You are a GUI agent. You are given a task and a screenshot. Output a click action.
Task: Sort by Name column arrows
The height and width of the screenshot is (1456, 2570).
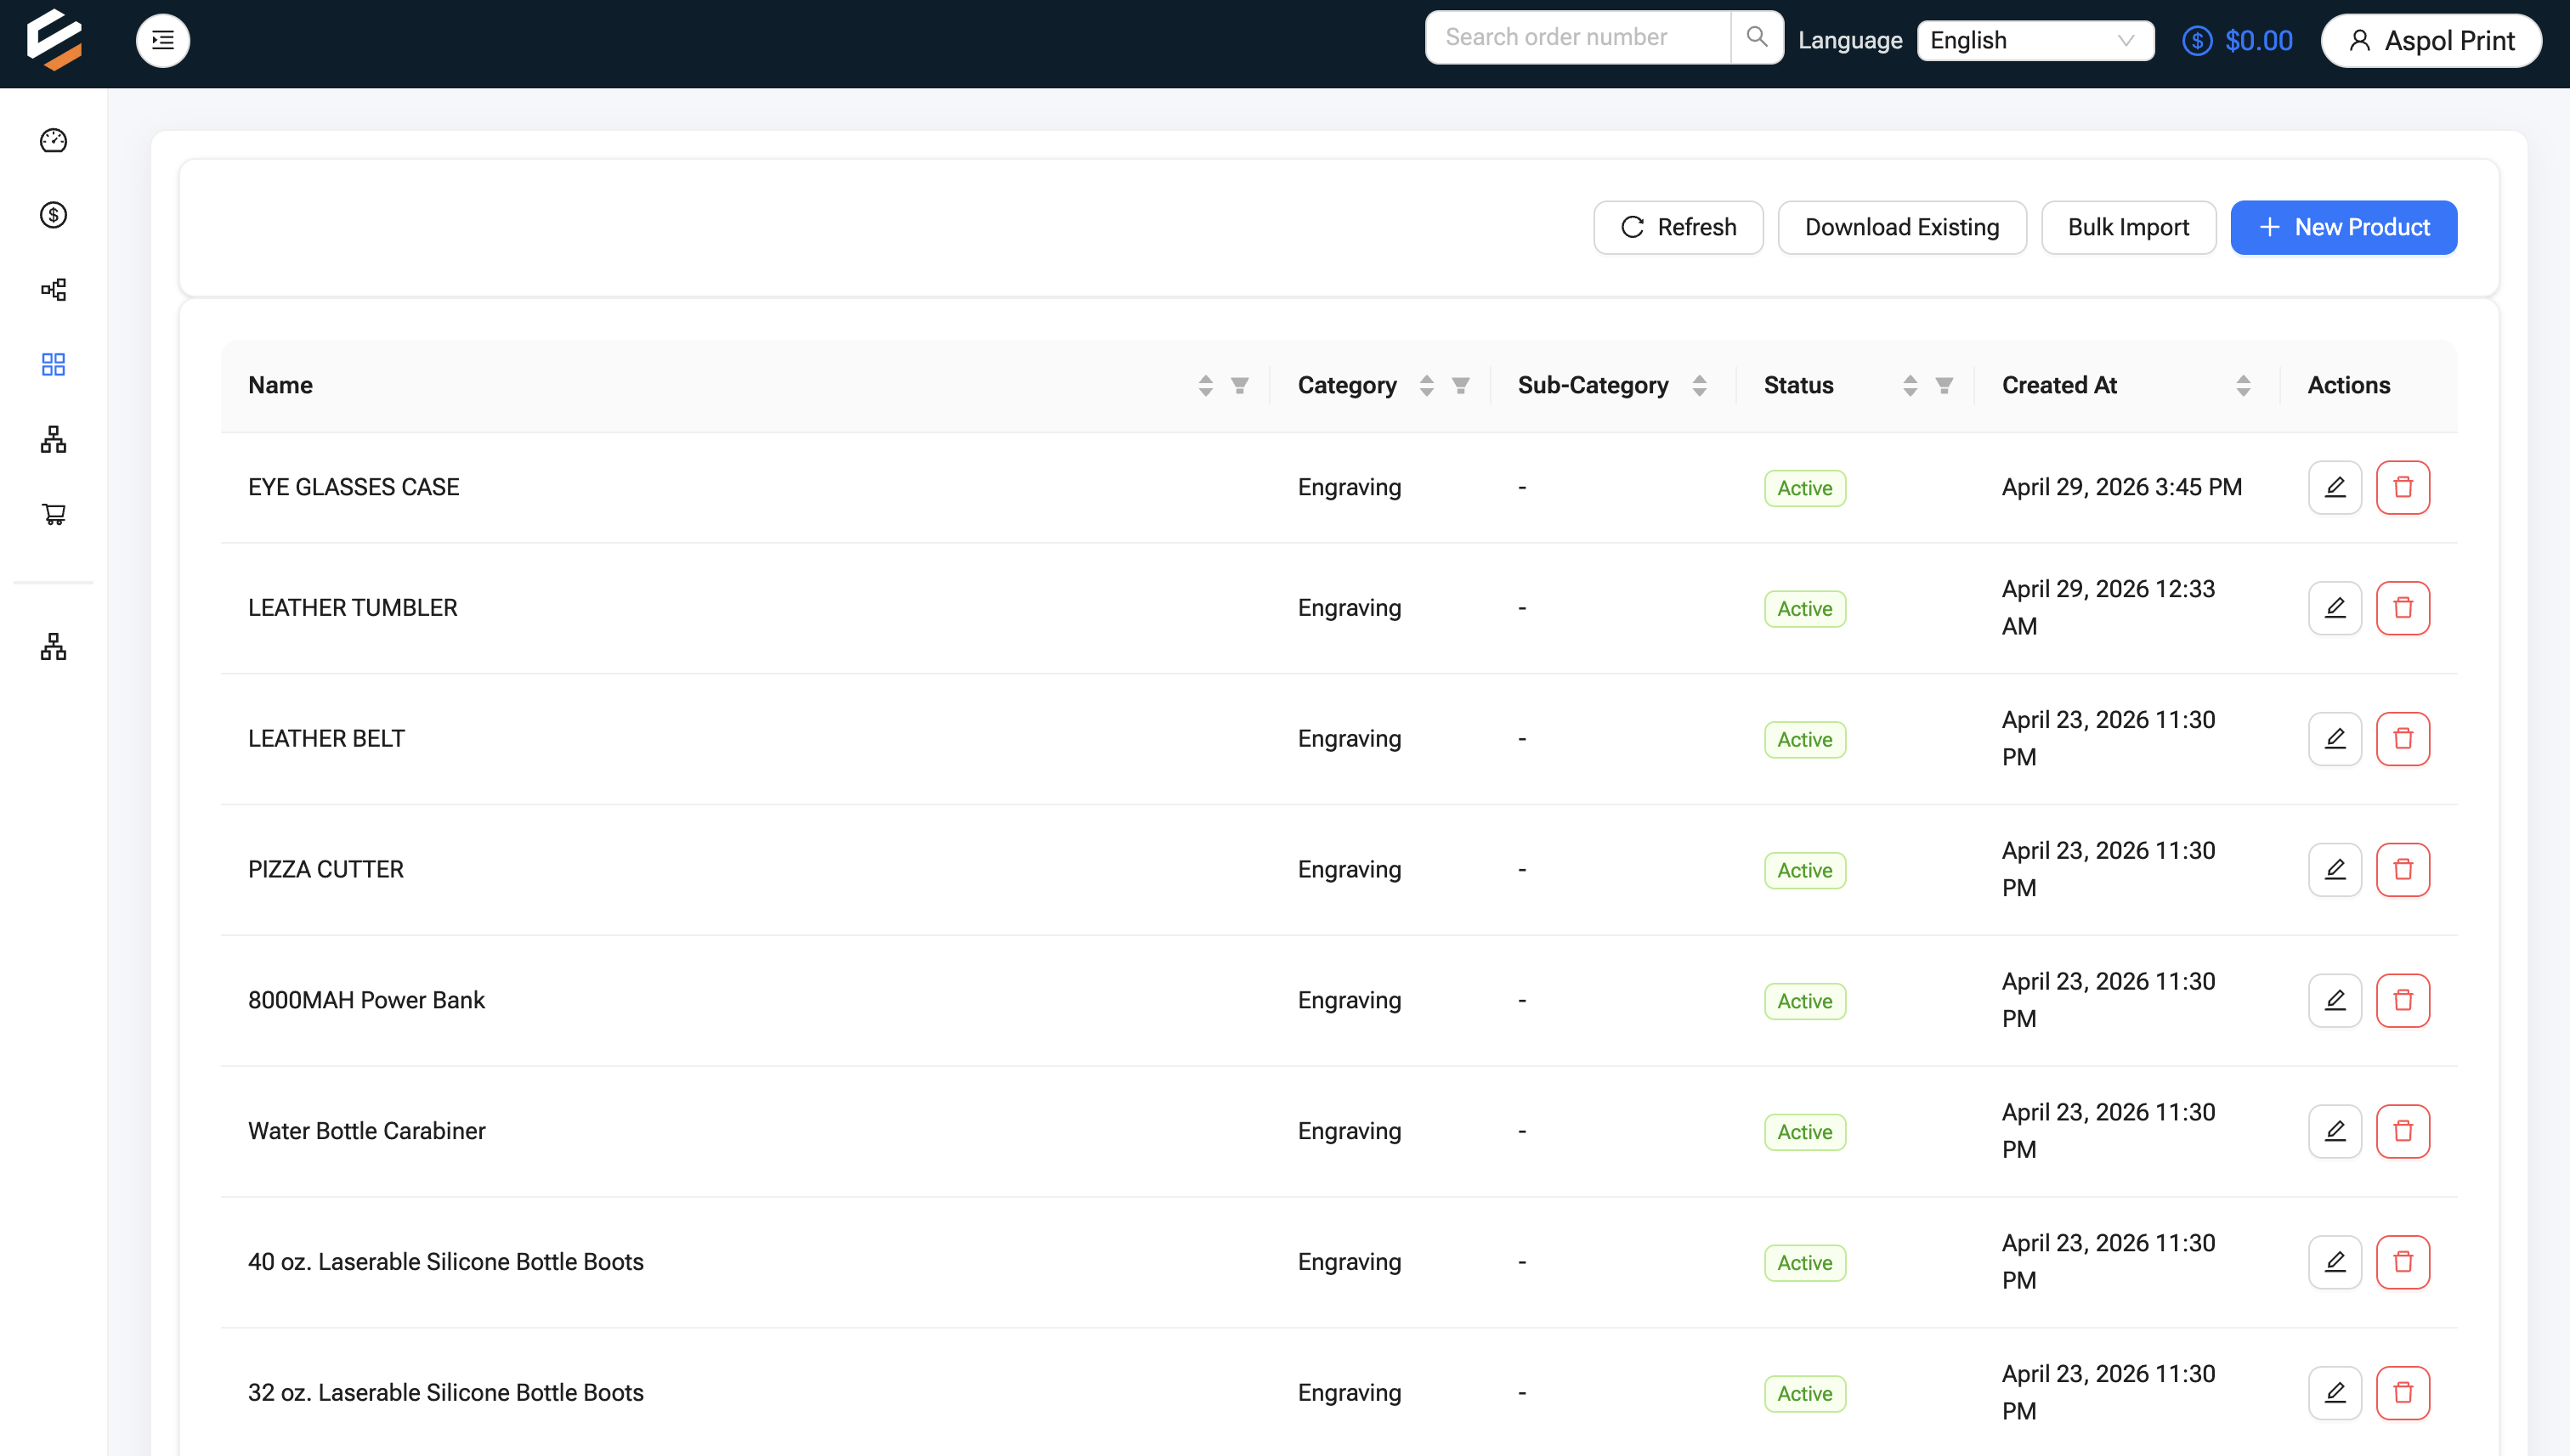pos(1205,386)
